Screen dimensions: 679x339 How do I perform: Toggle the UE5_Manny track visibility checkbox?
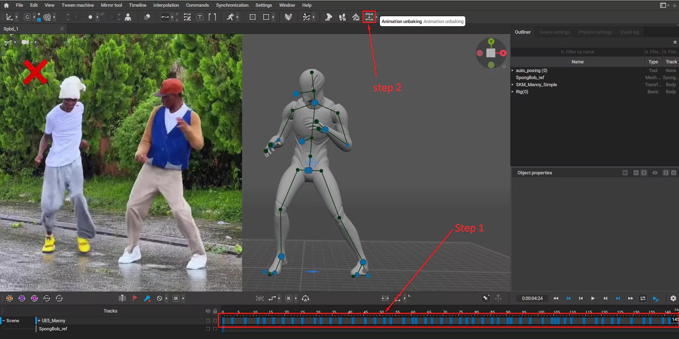(208, 321)
